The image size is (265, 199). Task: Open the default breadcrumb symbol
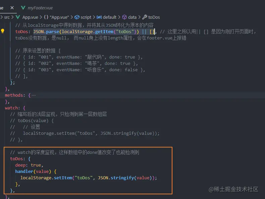[x=109, y=17]
